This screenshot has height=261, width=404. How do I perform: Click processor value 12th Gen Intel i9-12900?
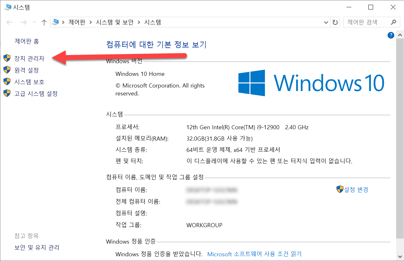248,127
